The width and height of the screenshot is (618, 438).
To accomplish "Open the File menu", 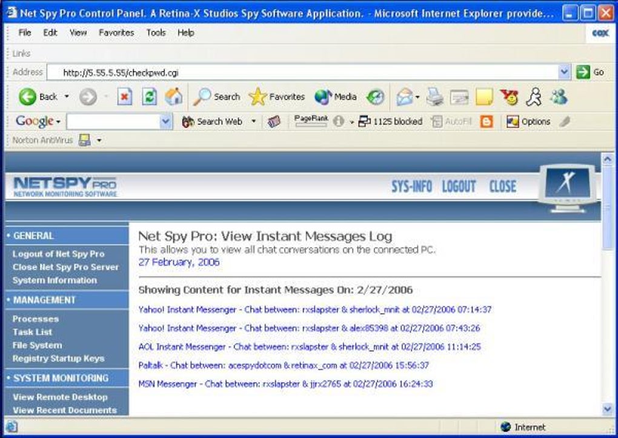I will coord(25,33).
